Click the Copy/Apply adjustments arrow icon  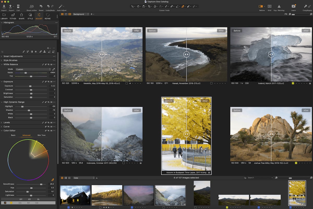pyautogui.click(x=307, y=6)
